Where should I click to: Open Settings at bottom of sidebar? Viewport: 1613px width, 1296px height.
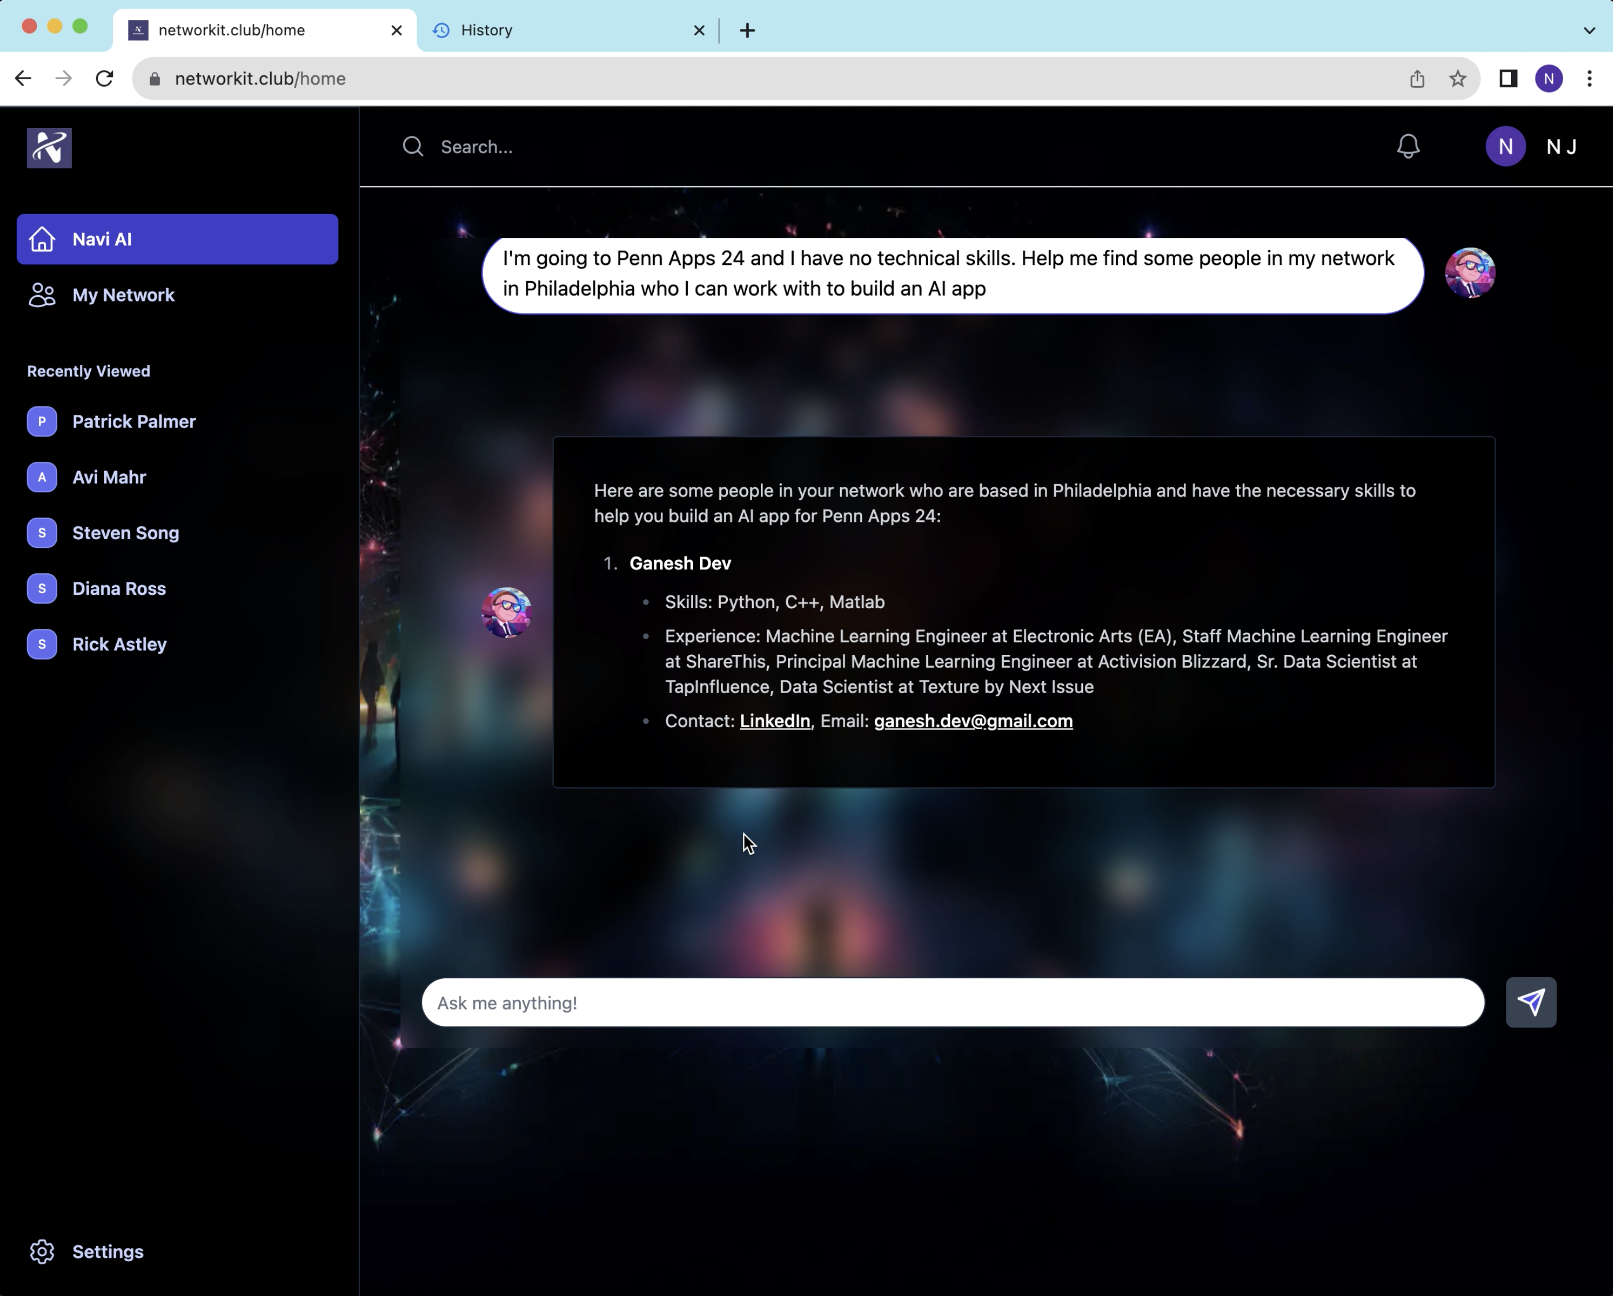pos(107,1251)
